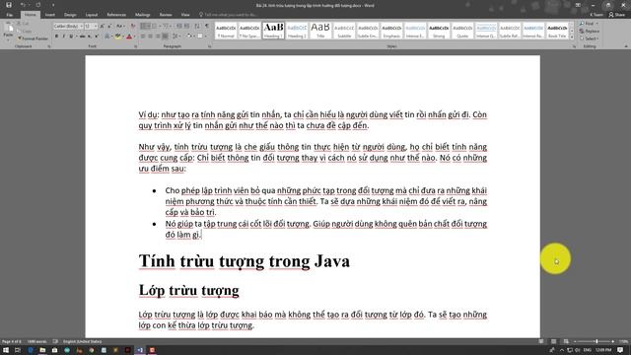Click the Word icon in taskbar

point(140,350)
